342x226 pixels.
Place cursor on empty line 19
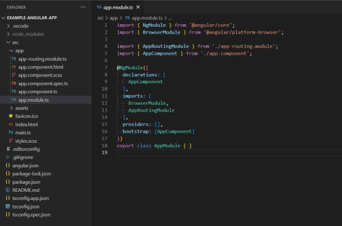pyautogui.click(x=229, y=153)
